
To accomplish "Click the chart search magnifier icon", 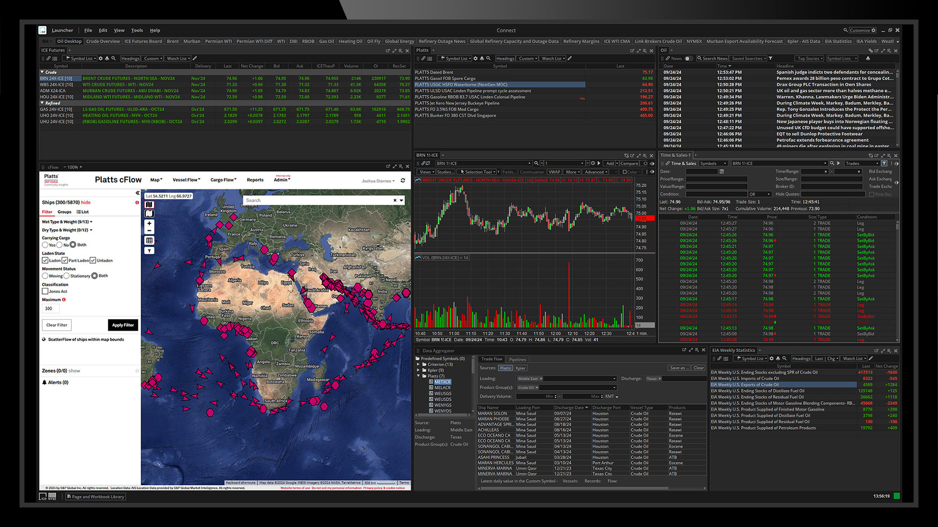I will pyautogui.click(x=536, y=163).
